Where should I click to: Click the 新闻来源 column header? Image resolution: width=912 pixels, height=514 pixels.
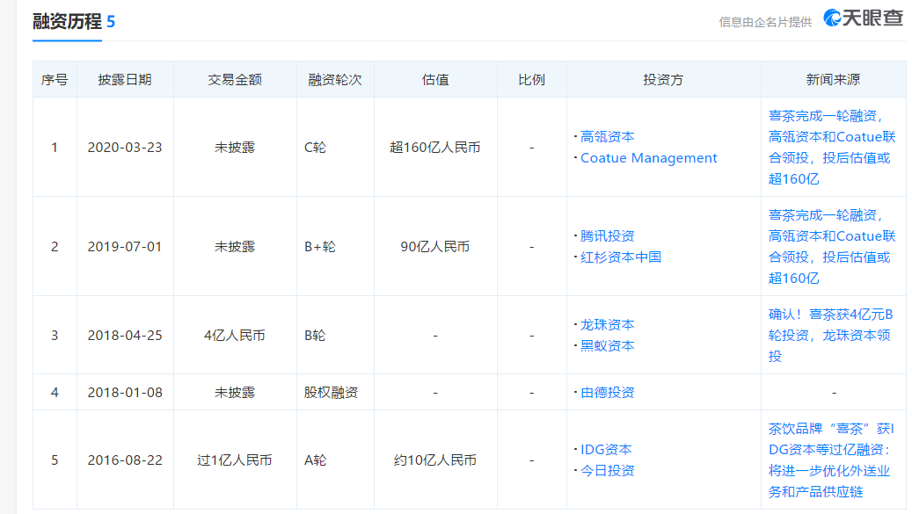click(834, 80)
